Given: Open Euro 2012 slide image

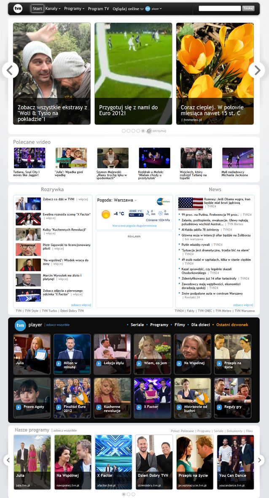Looking at the screenshot, I should pos(133,74).
